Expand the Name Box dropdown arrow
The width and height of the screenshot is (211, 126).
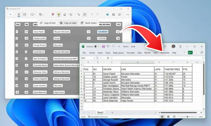tap(94, 58)
